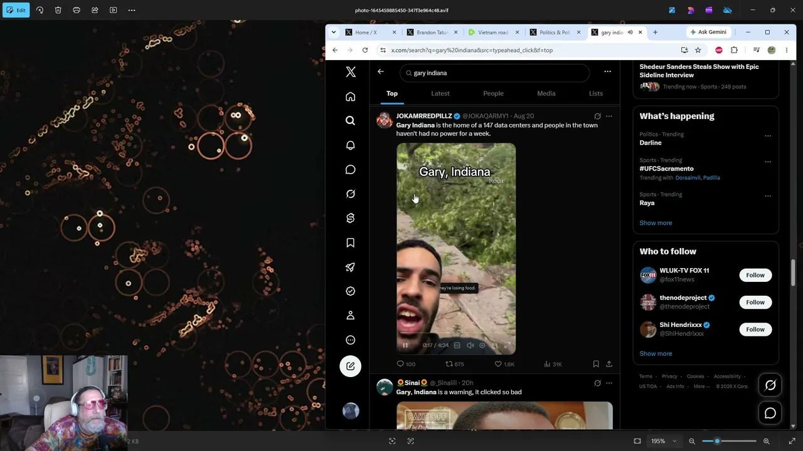Open search settings three-dot menu

(x=607, y=72)
